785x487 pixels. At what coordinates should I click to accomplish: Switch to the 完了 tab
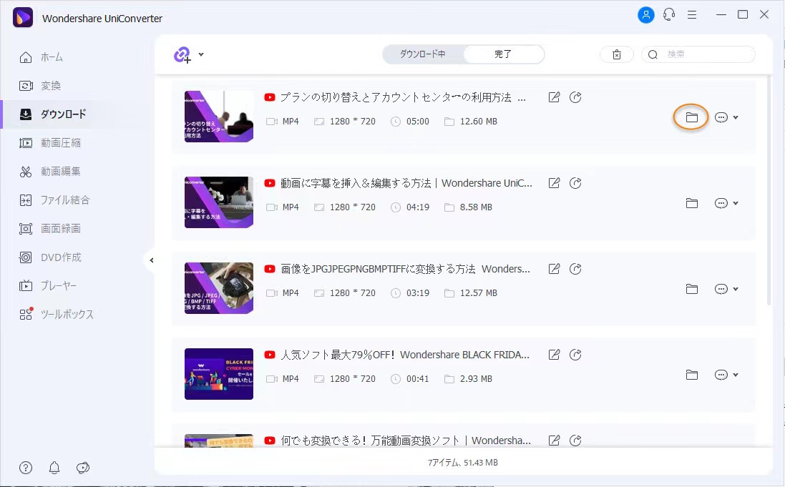(503, 54)
